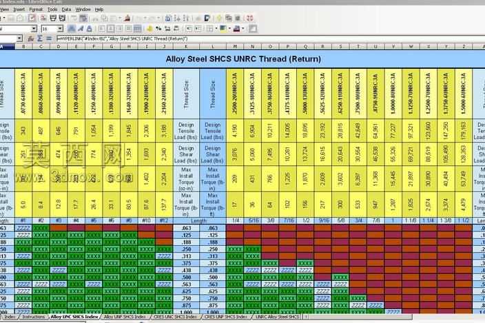Viewport: 485px width, 323px height.
Task: Open Page Preview from the toolbar
Action: tap(62, 18)
